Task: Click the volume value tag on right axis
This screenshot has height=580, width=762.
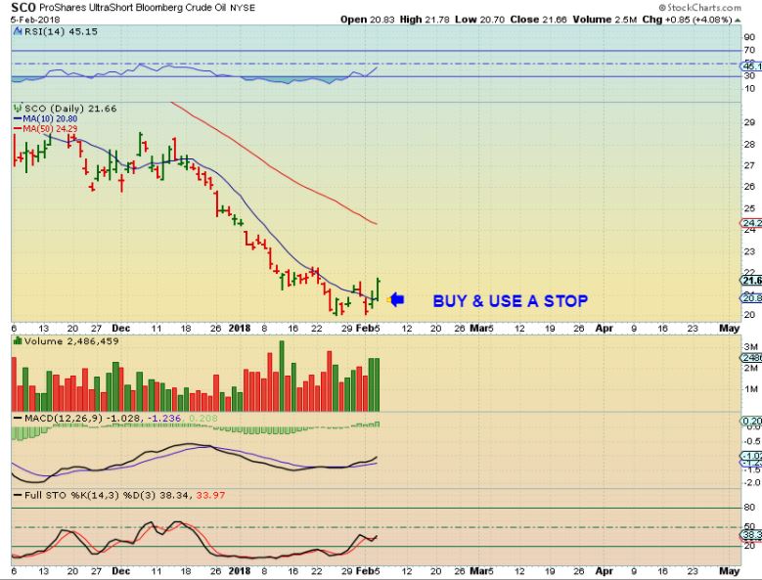Action: [x=751, y=358]
